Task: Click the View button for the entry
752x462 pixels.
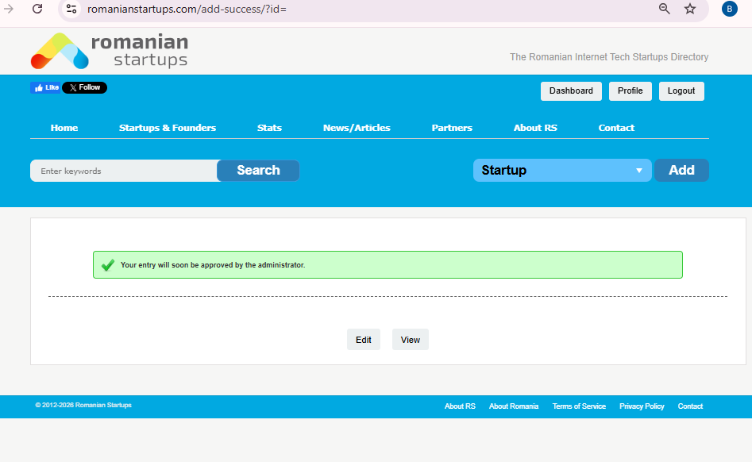Action: [x=411, y=340]
